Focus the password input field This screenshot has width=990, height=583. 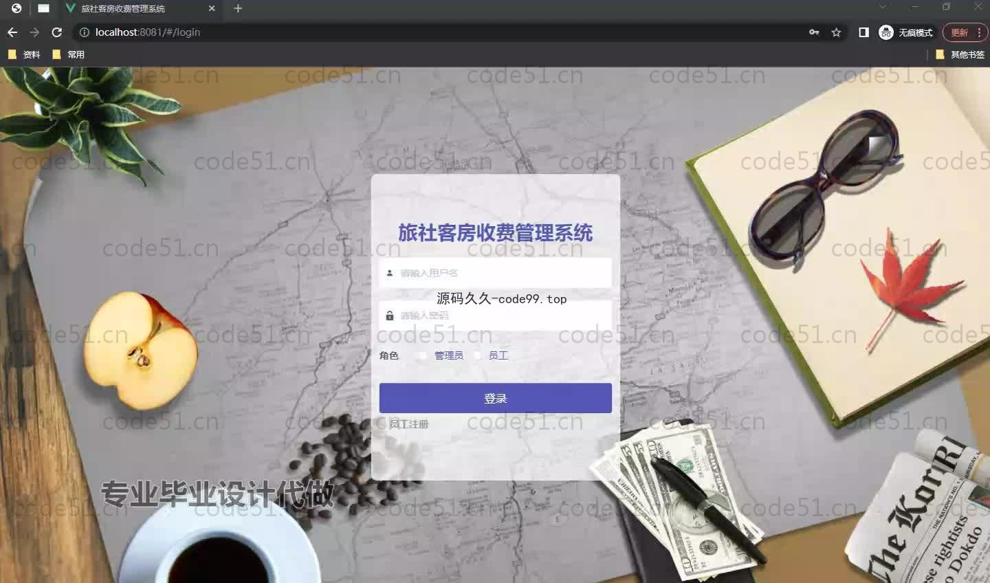[496, 316]
